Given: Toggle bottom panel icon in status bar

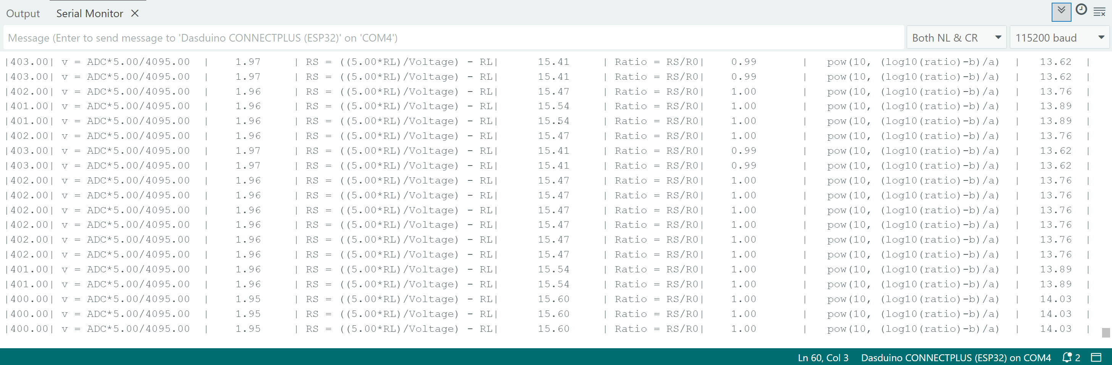Looking at the screenshot, I should click(1096, 357).
